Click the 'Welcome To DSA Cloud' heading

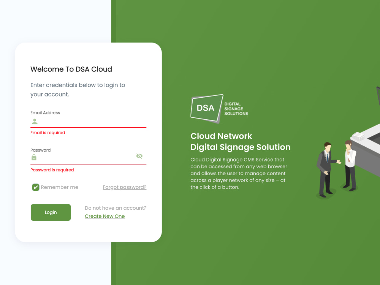click(x=71, y=69)
